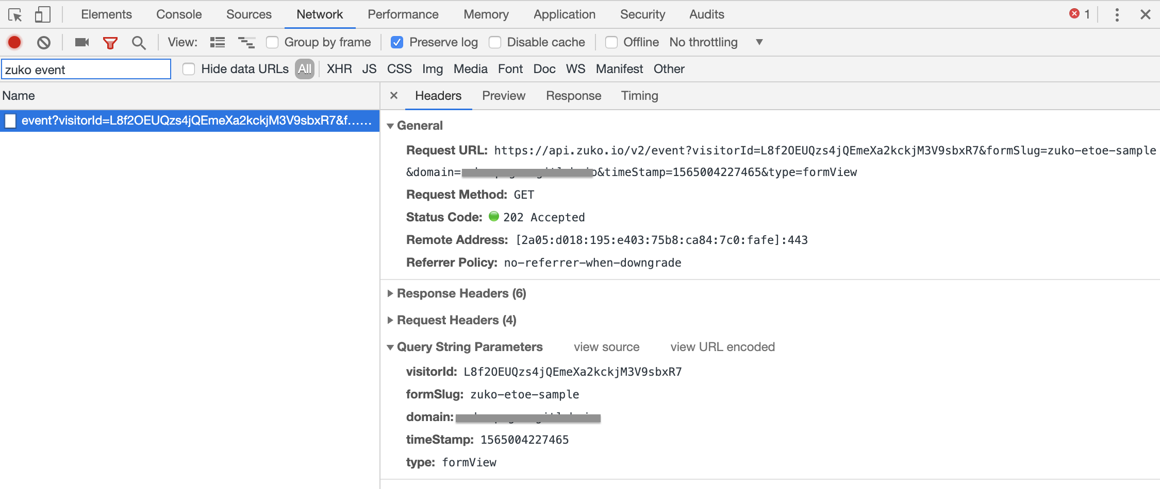Click the view URL encoded link

pos(722,347)
